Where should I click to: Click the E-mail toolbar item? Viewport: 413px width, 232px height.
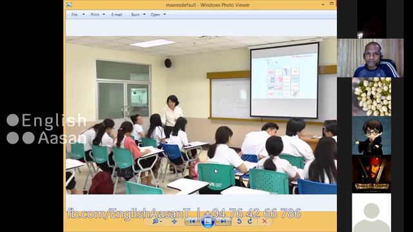pos(116,14)
